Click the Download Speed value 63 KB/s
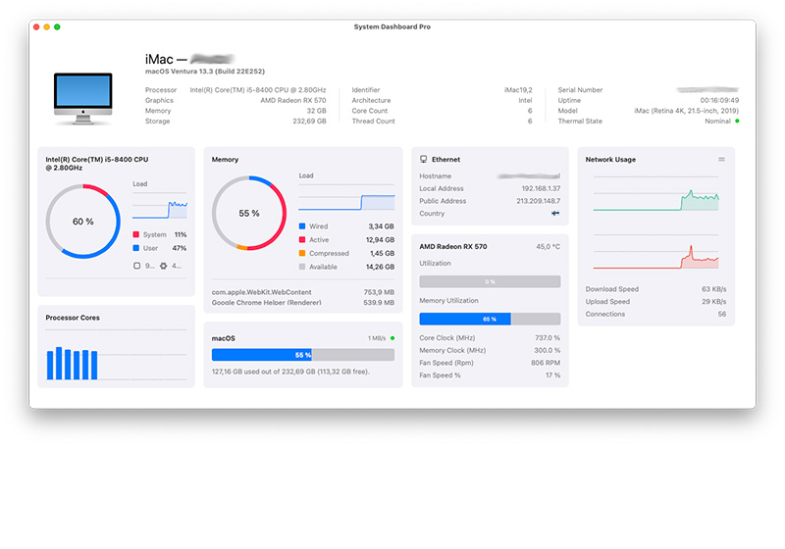Viewport: 785px width, 549px height. coord(714,289)
